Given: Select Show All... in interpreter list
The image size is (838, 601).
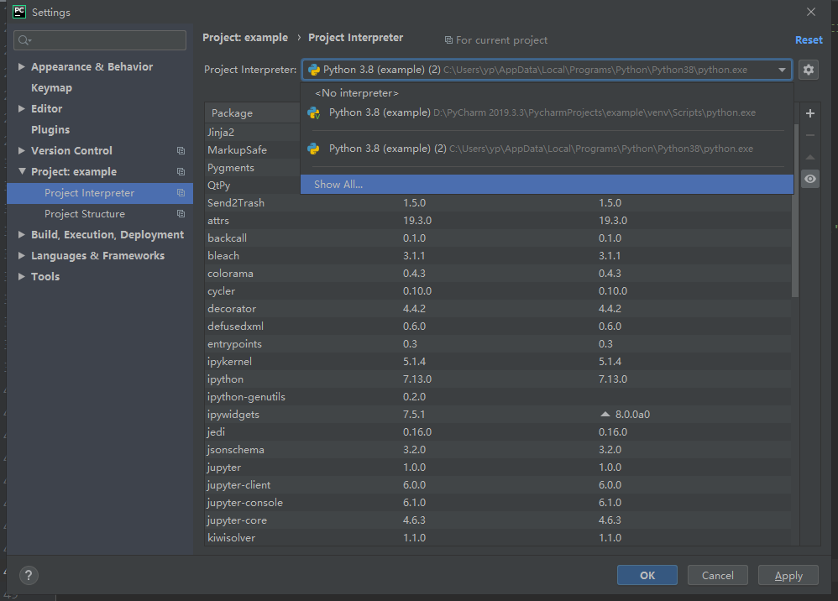Looking at the screenshot, I should pos(547,185).
